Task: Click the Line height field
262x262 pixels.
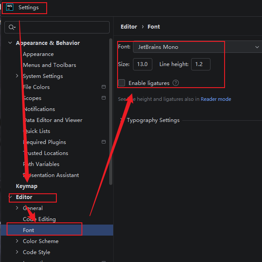Action: point(201,64)
